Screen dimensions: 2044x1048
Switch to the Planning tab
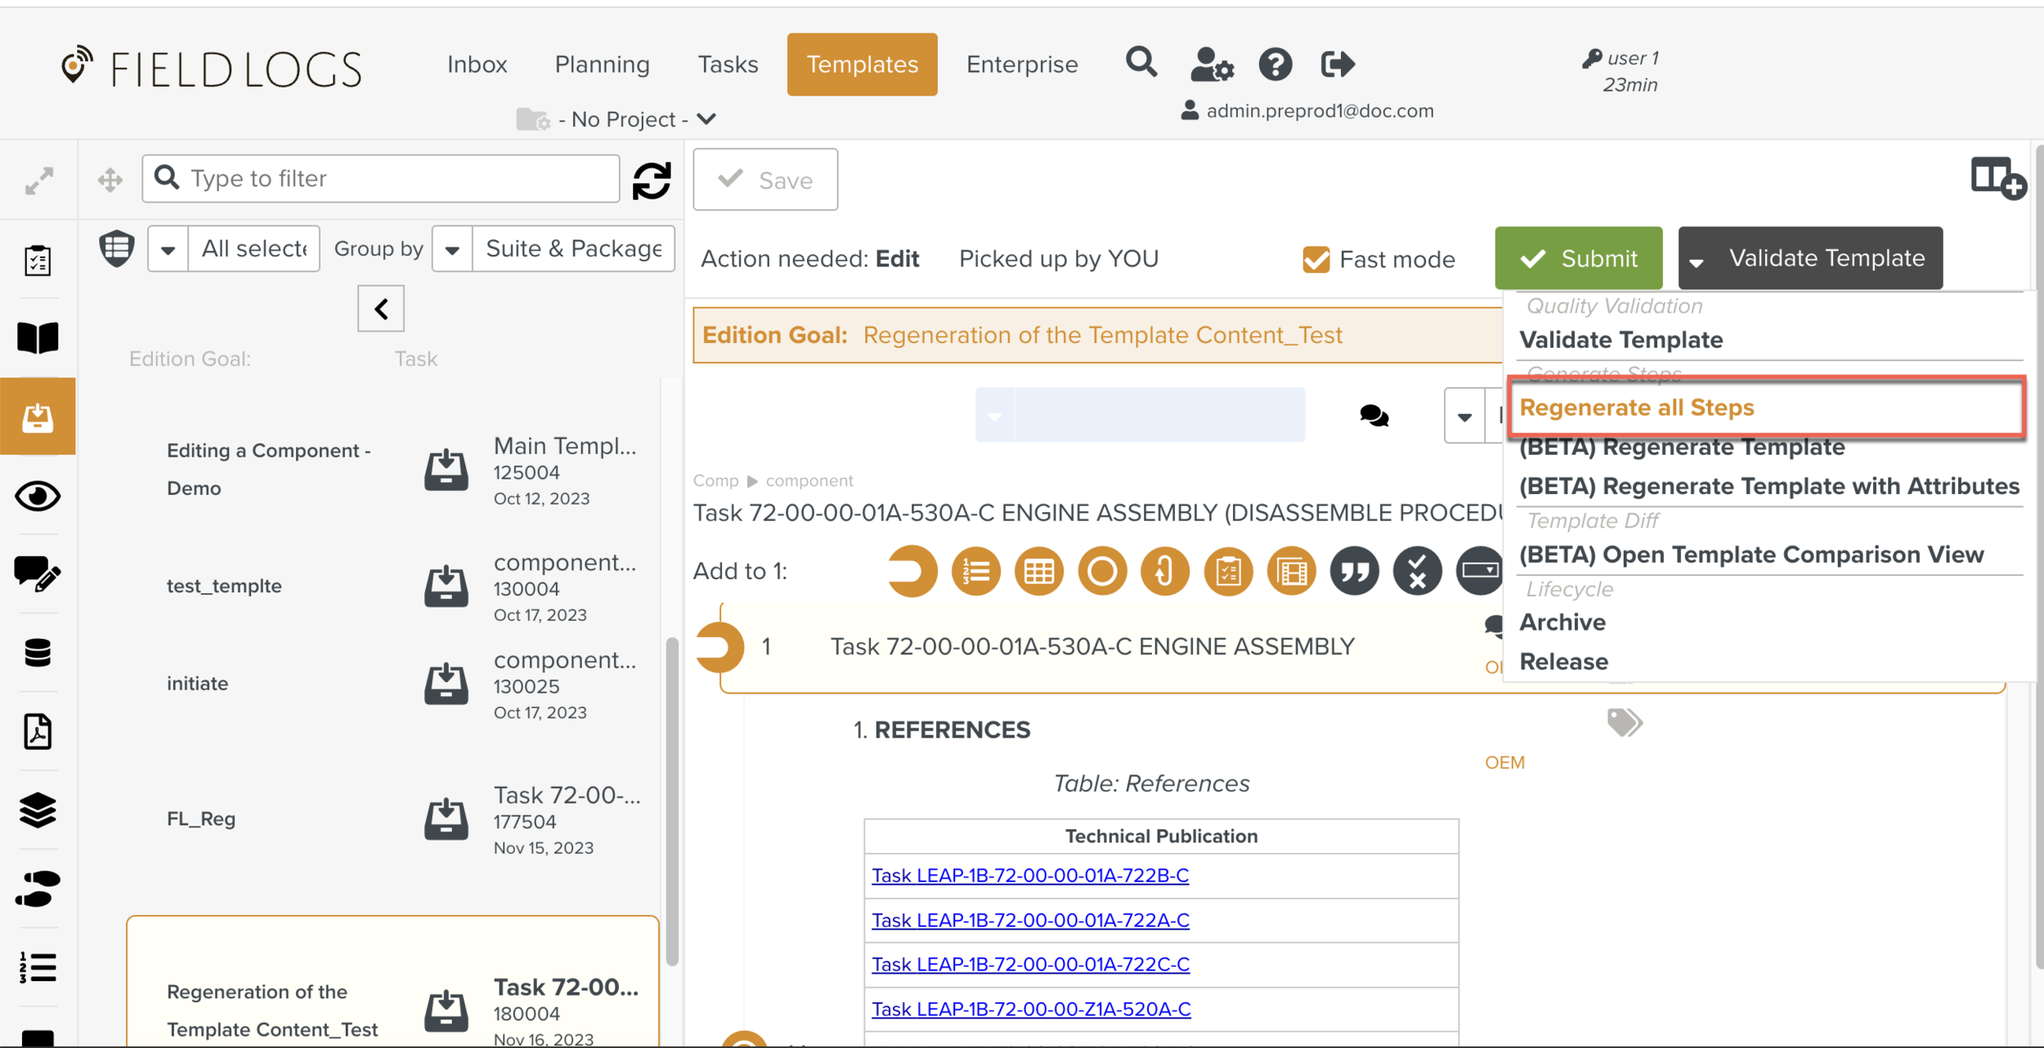[x=602, y=65]
